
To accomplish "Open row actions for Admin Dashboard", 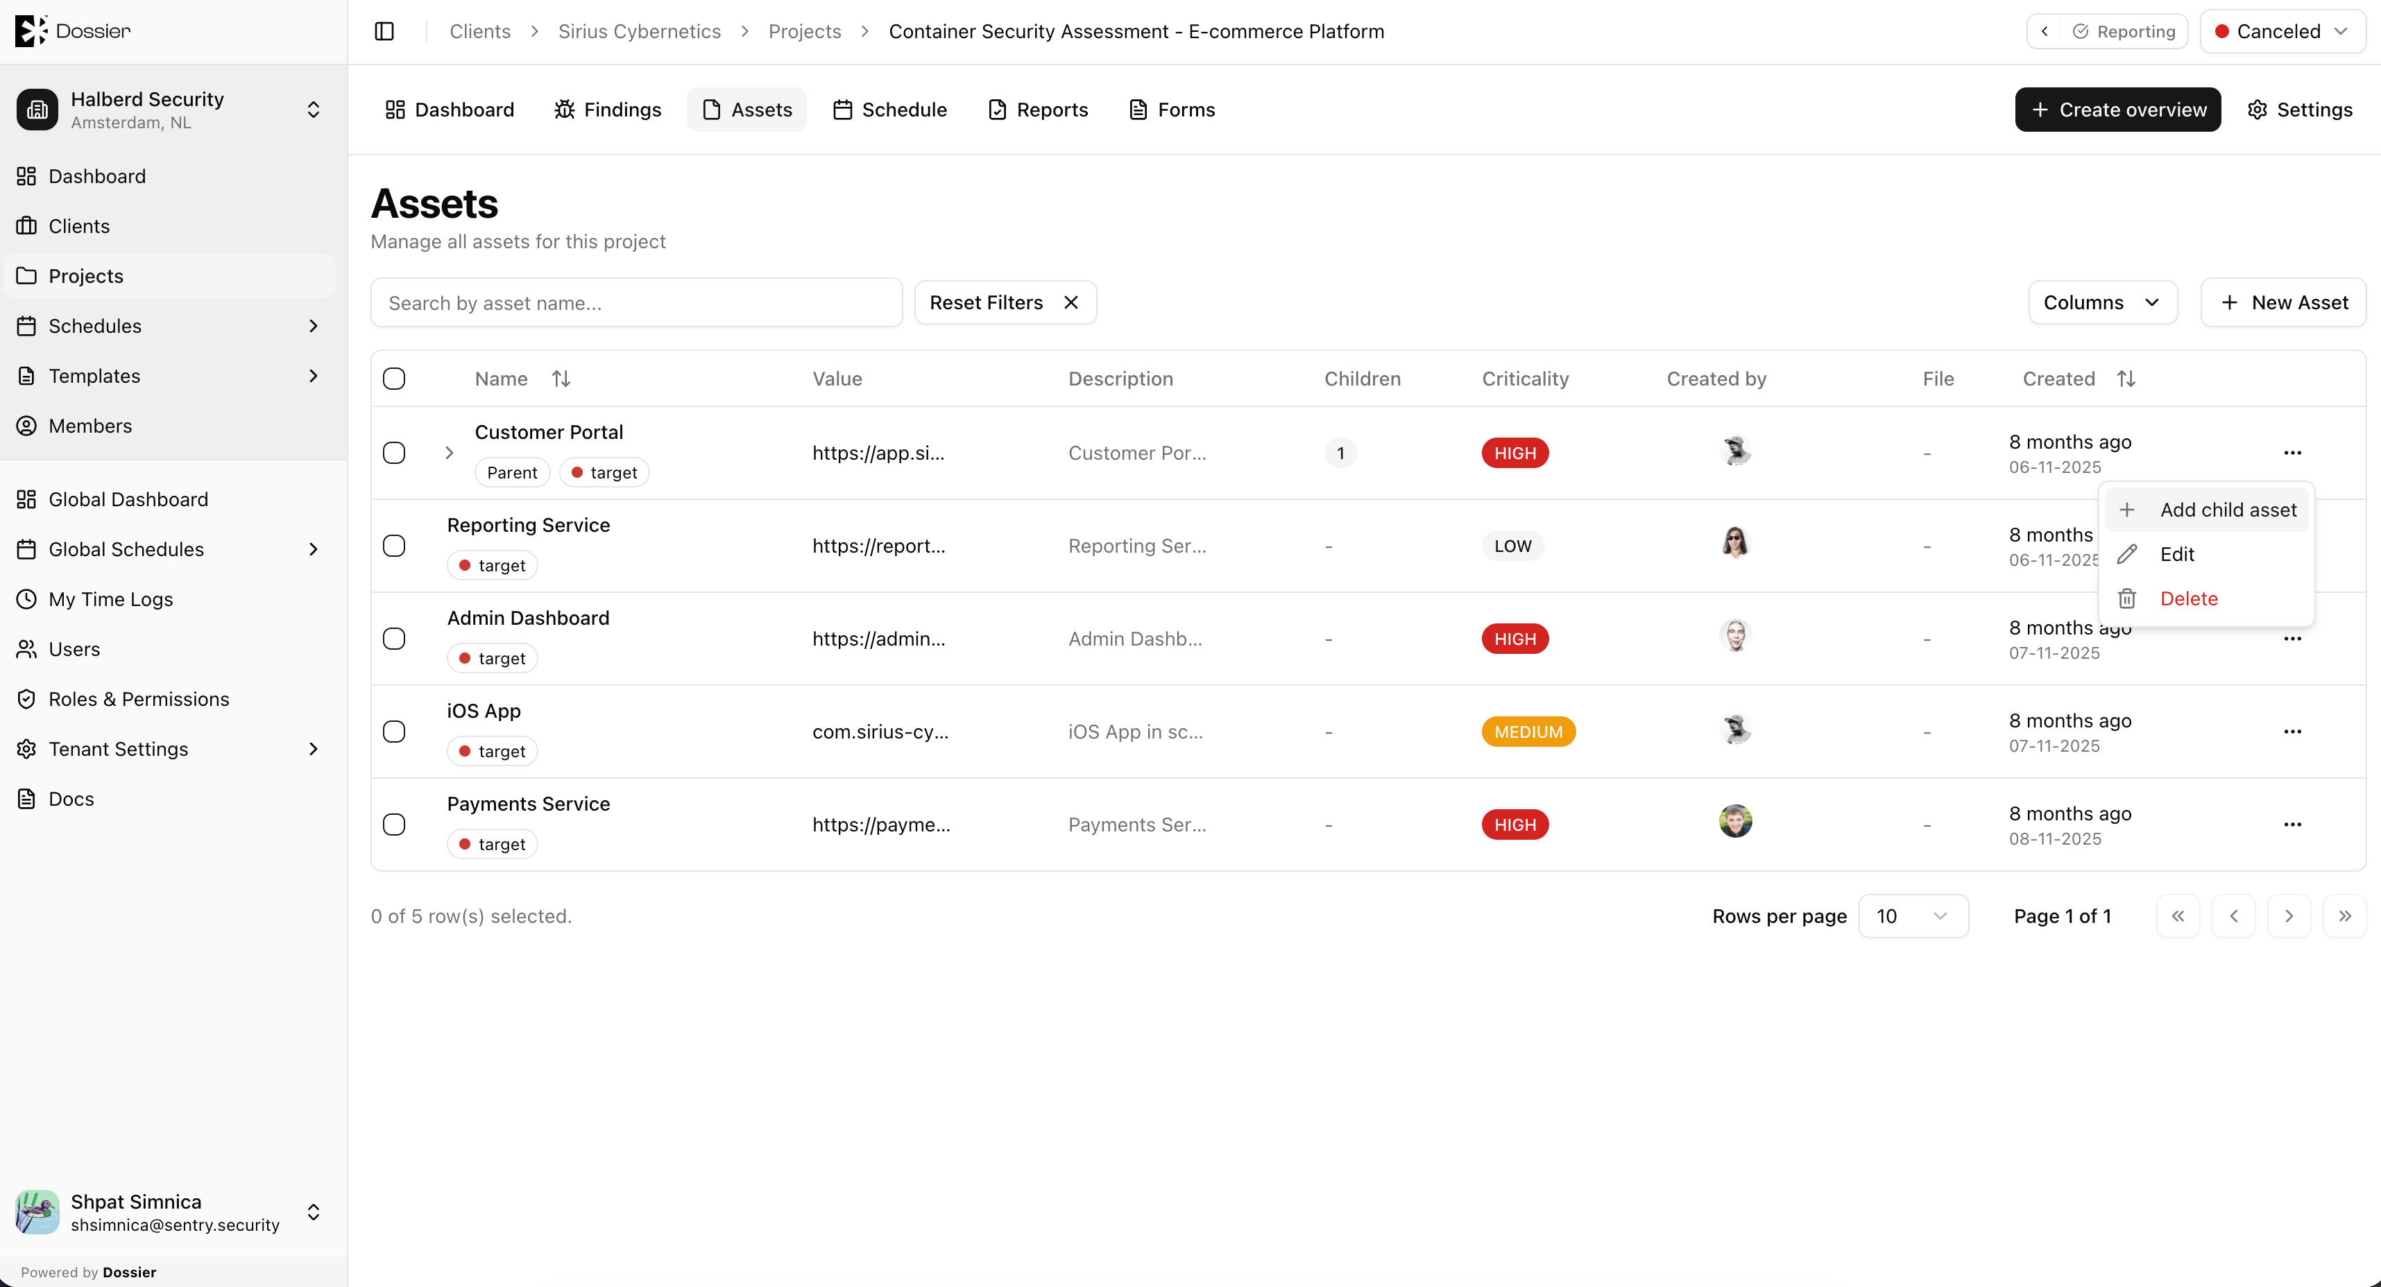I will [x=2292, y=639].
